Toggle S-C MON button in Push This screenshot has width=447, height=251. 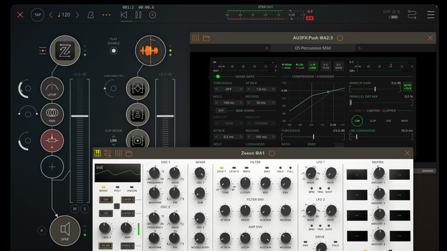pyautogui.click(x=338, y=66)
